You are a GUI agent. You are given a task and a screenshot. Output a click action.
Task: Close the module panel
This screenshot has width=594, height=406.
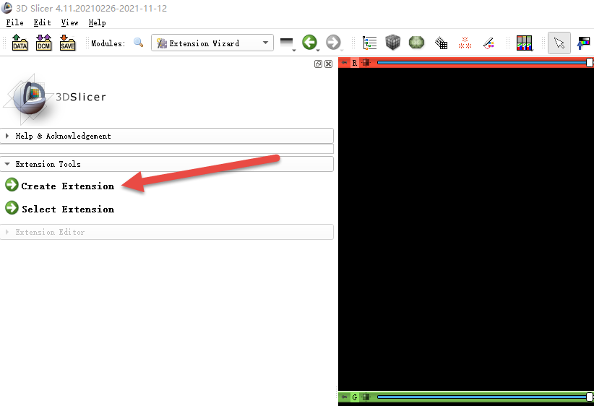tap(329, 64)
